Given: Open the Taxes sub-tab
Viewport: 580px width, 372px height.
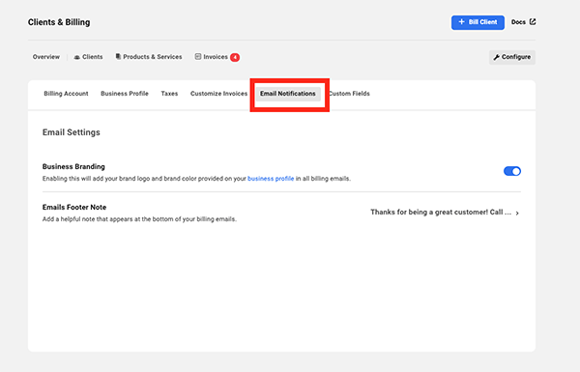Looking at the screenshot, I should pyautogui.click(x=169, y=94).
